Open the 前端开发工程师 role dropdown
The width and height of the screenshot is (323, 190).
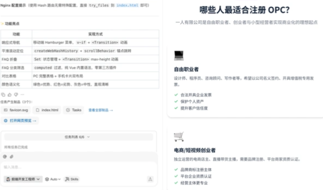click(x=23, y=179)
